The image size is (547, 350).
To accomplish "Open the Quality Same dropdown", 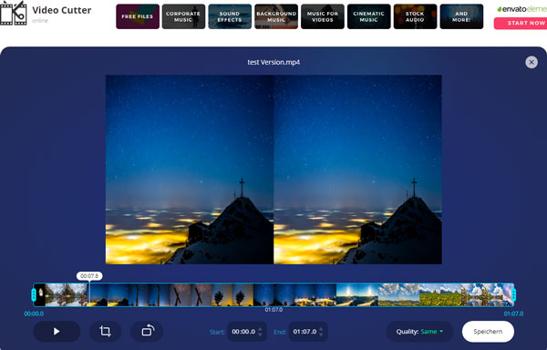I will tap(419, 332).
